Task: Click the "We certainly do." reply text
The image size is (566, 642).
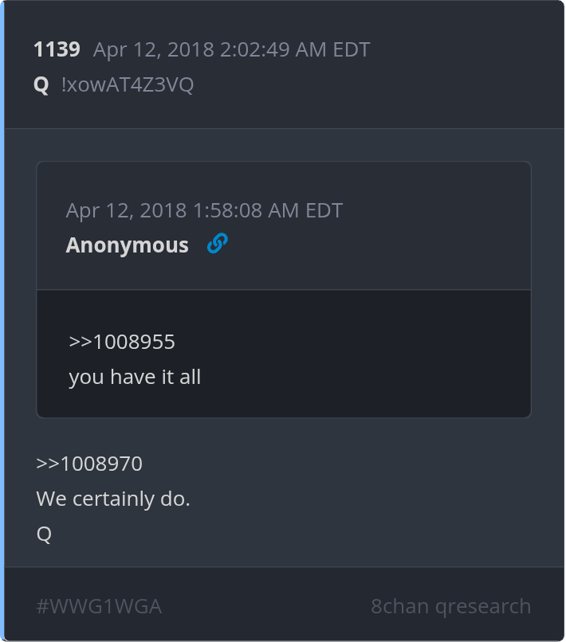Action: 113,499
